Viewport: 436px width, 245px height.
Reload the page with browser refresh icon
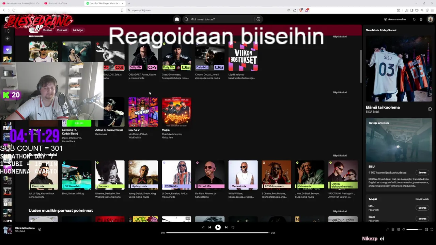14,10
